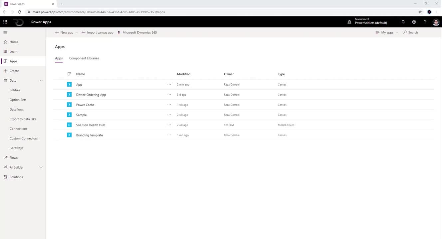The image size is (442, 239).
Task: Click the Model-driven type cell
Action: [x=286, y=125]
